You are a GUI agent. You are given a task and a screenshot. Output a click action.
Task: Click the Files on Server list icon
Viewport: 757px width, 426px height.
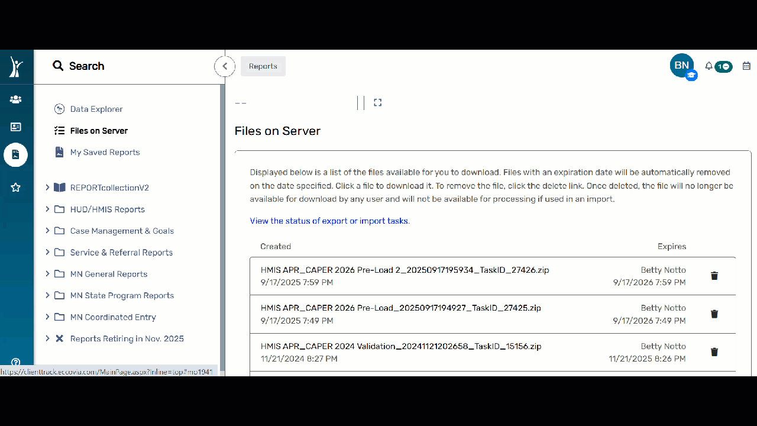pos(59,131)
